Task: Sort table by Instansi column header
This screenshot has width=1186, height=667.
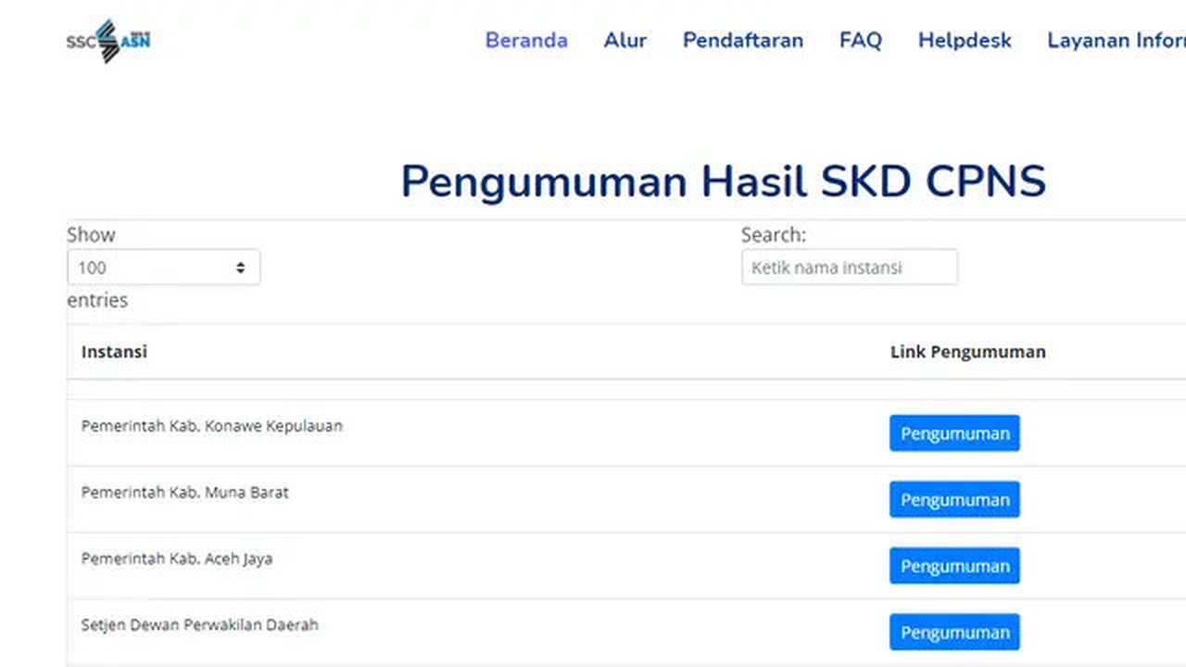Action: pyautogui.click(x=114, y=352)
